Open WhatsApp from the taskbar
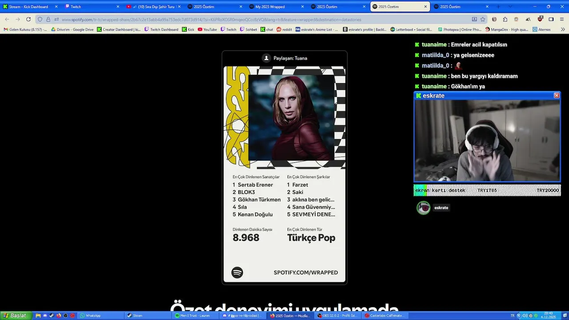 [x=100, y=316]
